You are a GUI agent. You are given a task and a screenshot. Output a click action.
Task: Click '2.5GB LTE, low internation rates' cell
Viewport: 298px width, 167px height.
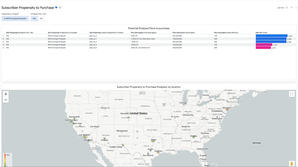pos(143,39)
